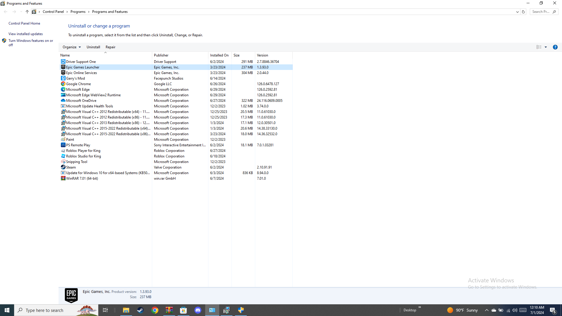Open the view options dropdown arrow
The width and height of the screenshot is (562, 316).
tap(546, 47)
